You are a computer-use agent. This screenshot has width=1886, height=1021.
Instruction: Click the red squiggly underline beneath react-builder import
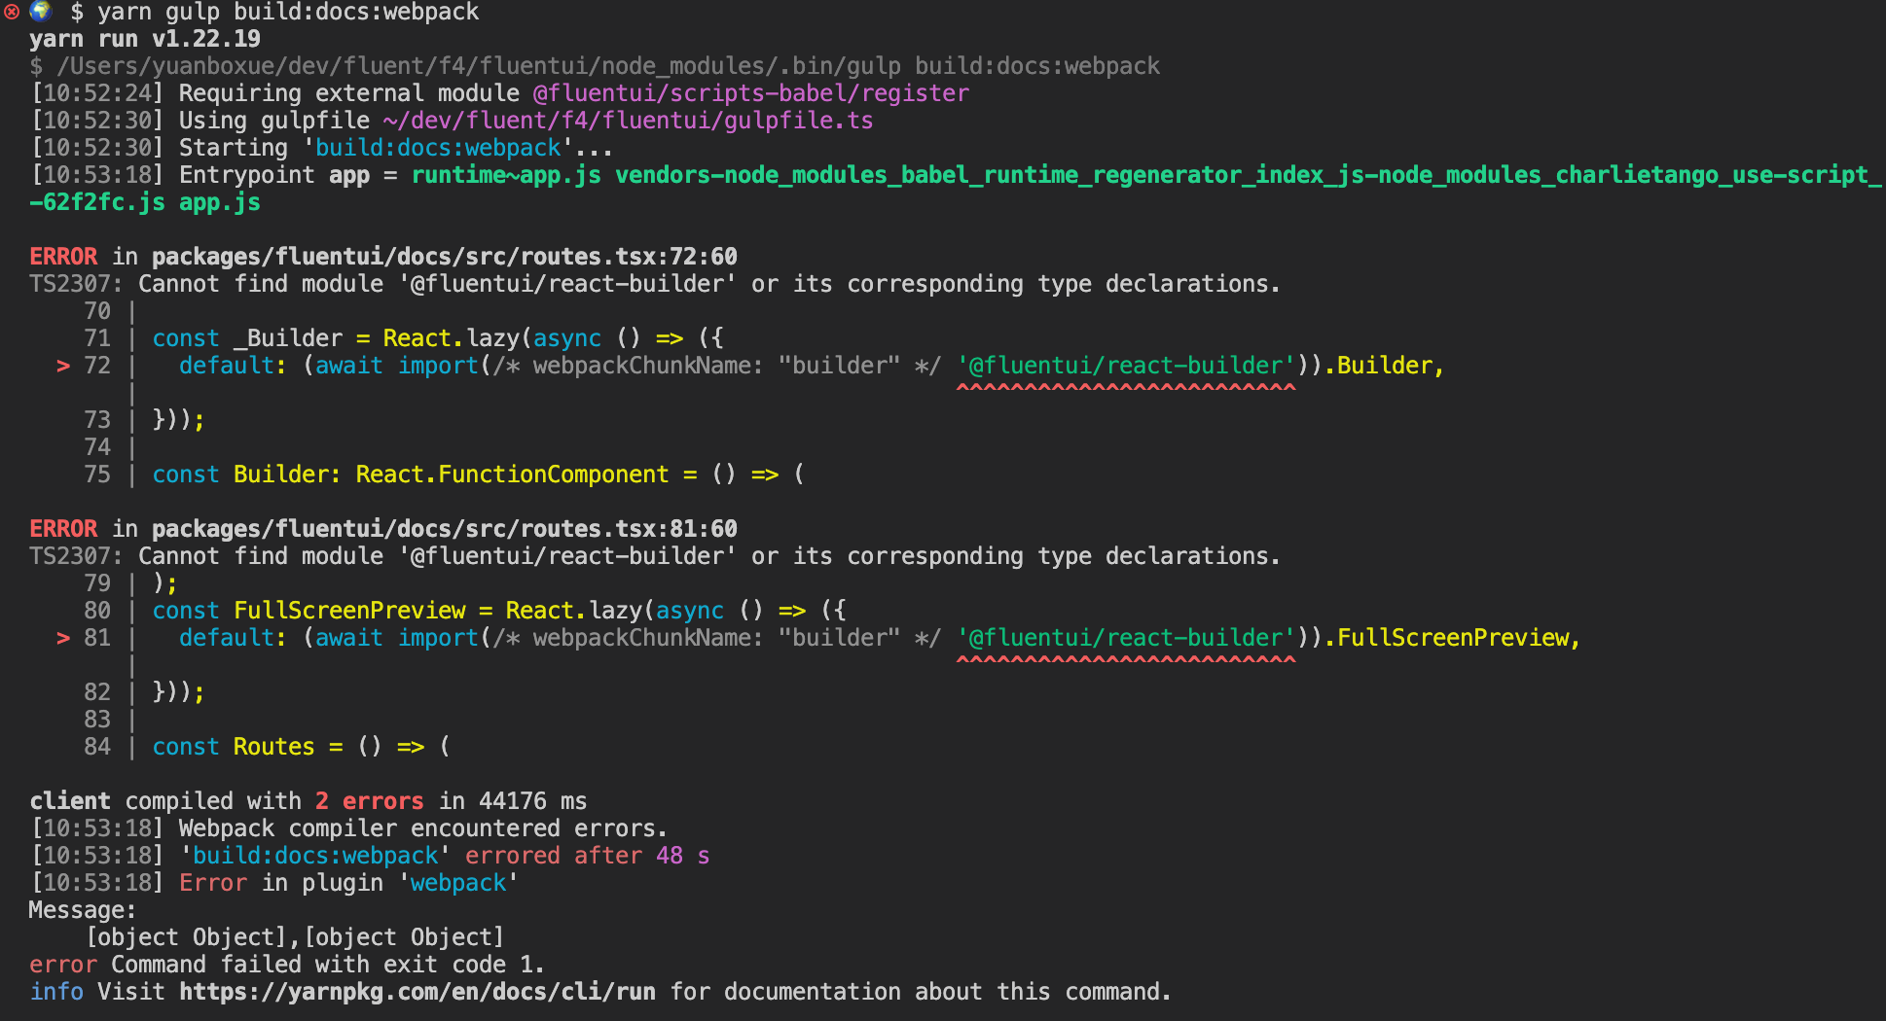pos(1125,387)
